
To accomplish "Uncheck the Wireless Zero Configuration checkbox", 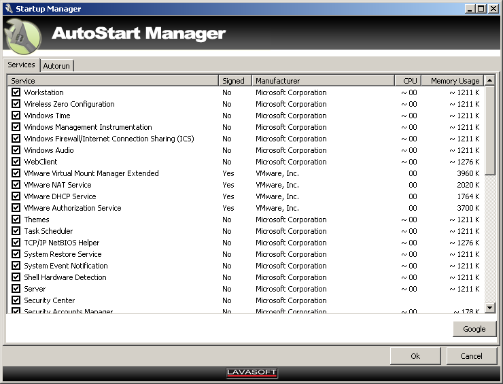I will (16, 103).
